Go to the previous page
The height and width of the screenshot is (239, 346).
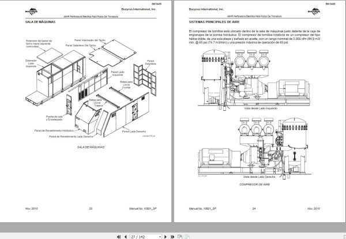tap(126, 237)
